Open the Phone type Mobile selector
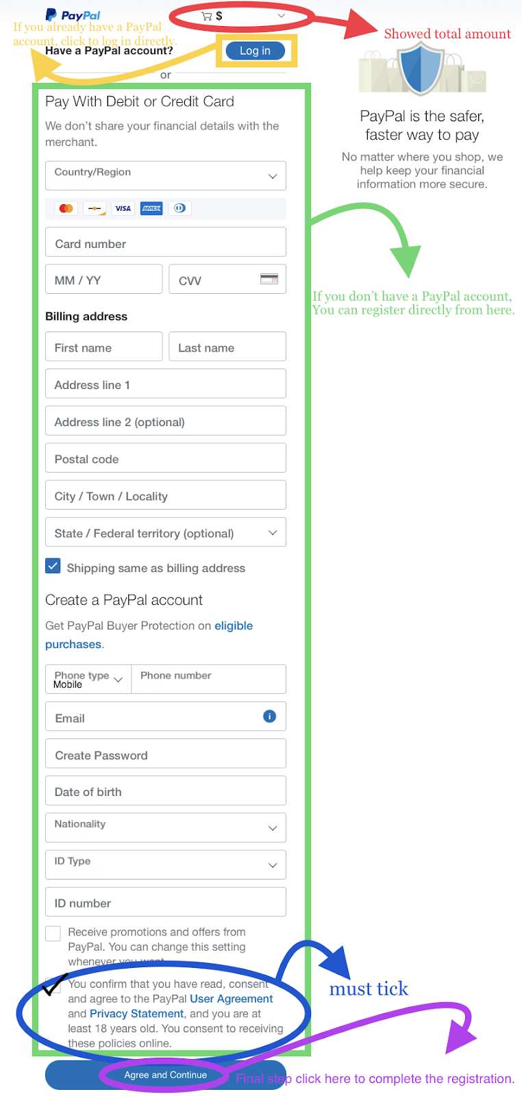This screenshot has height=1096, width=522. point(88,680)
